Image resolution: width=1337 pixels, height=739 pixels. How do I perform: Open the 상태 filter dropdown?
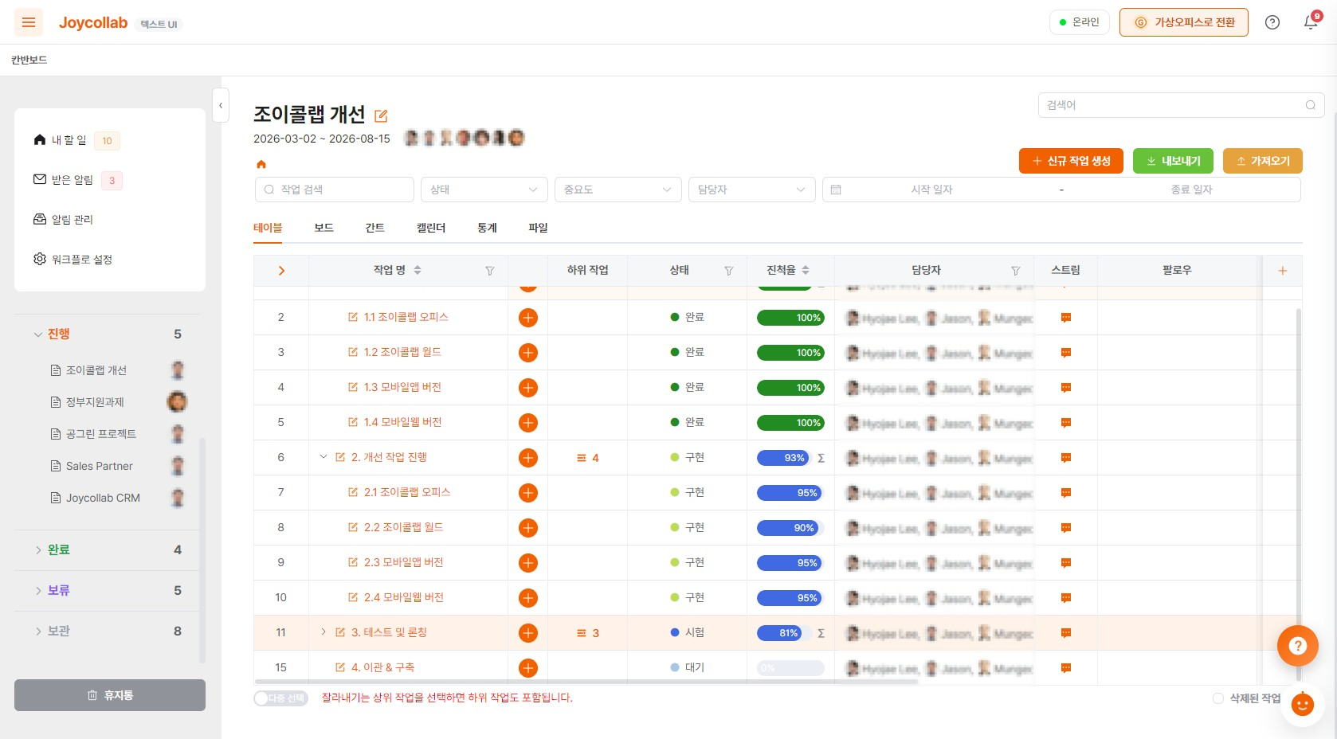484,190
